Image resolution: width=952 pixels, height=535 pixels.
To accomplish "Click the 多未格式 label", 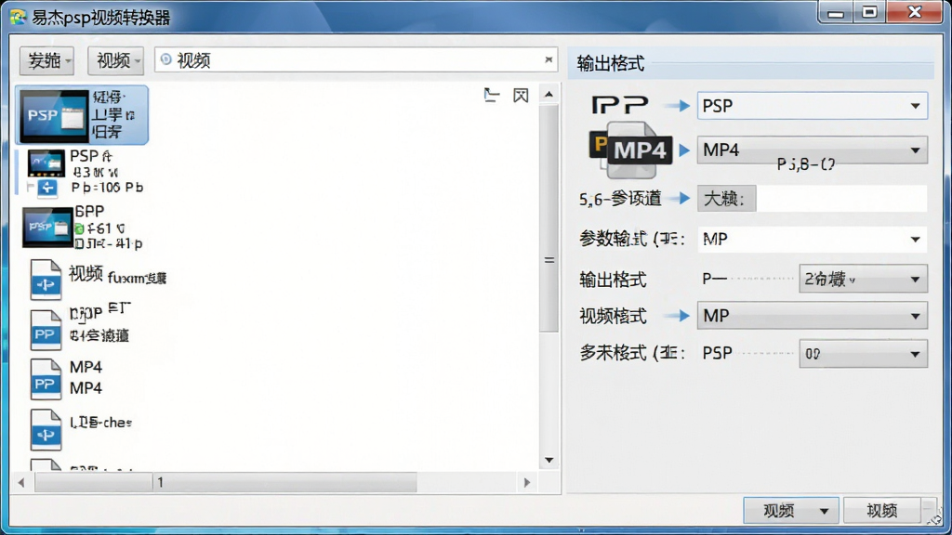I will (x=631, y=353).
